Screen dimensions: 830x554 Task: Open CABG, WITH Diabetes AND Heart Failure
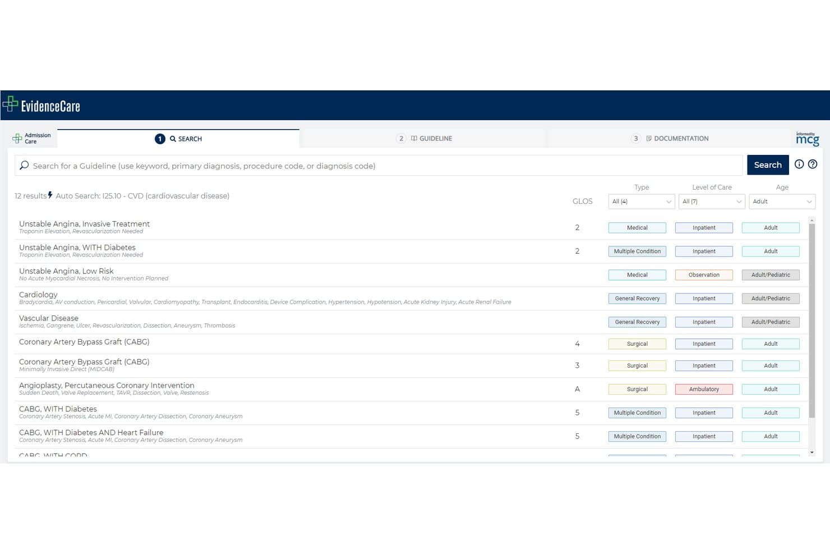click(x=91, y=433)
